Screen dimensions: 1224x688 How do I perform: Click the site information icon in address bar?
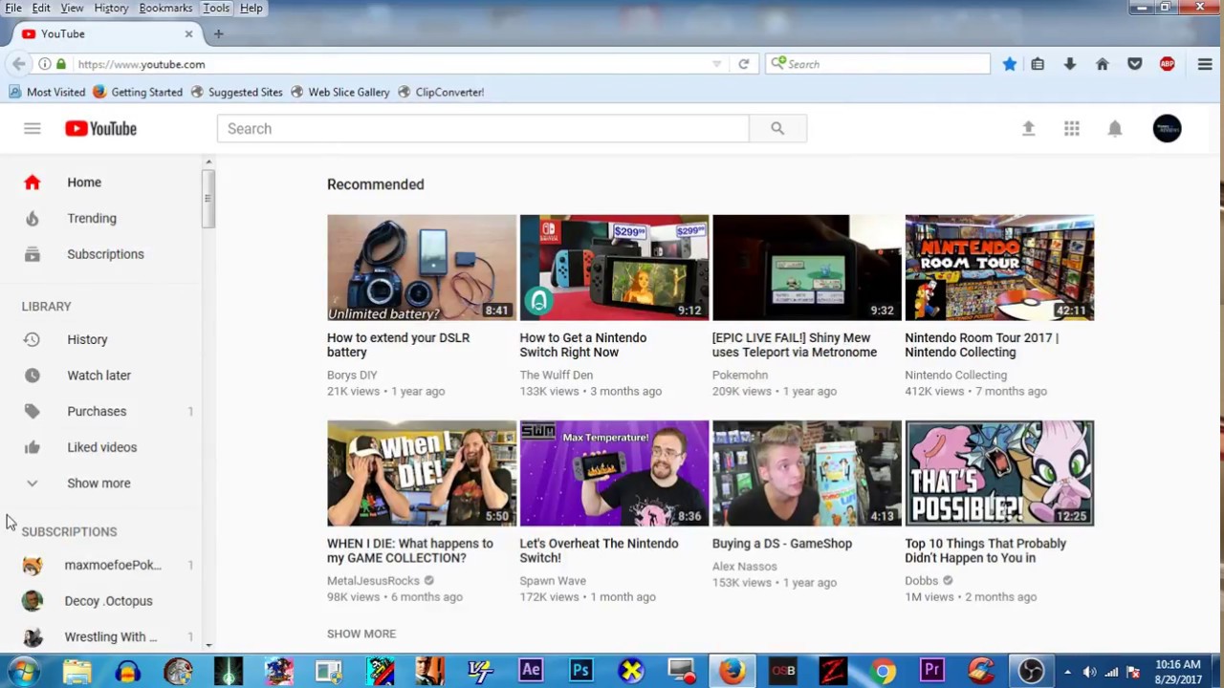45,64
